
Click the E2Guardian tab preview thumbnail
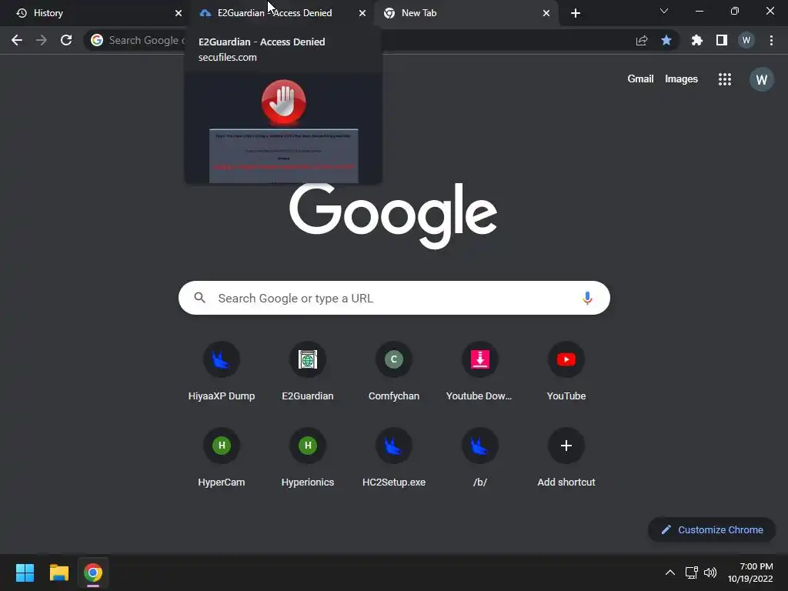tap(283, 129)
